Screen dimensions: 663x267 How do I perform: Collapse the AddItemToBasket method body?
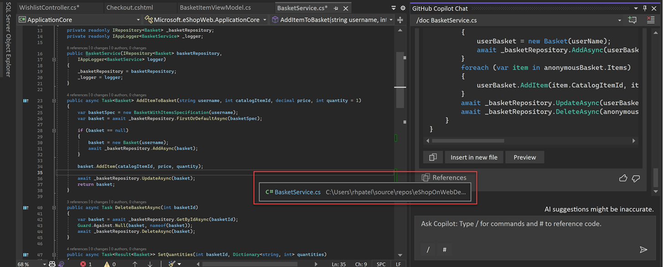click(x=55, y=101)
